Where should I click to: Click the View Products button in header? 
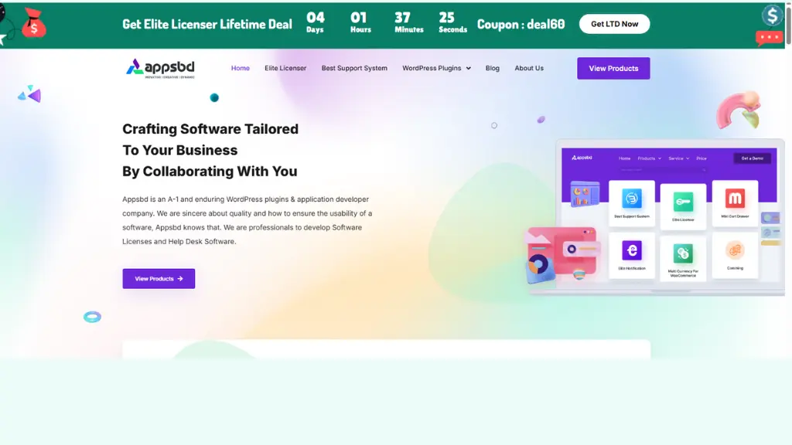pyautogui.click(x=613, y=68)
